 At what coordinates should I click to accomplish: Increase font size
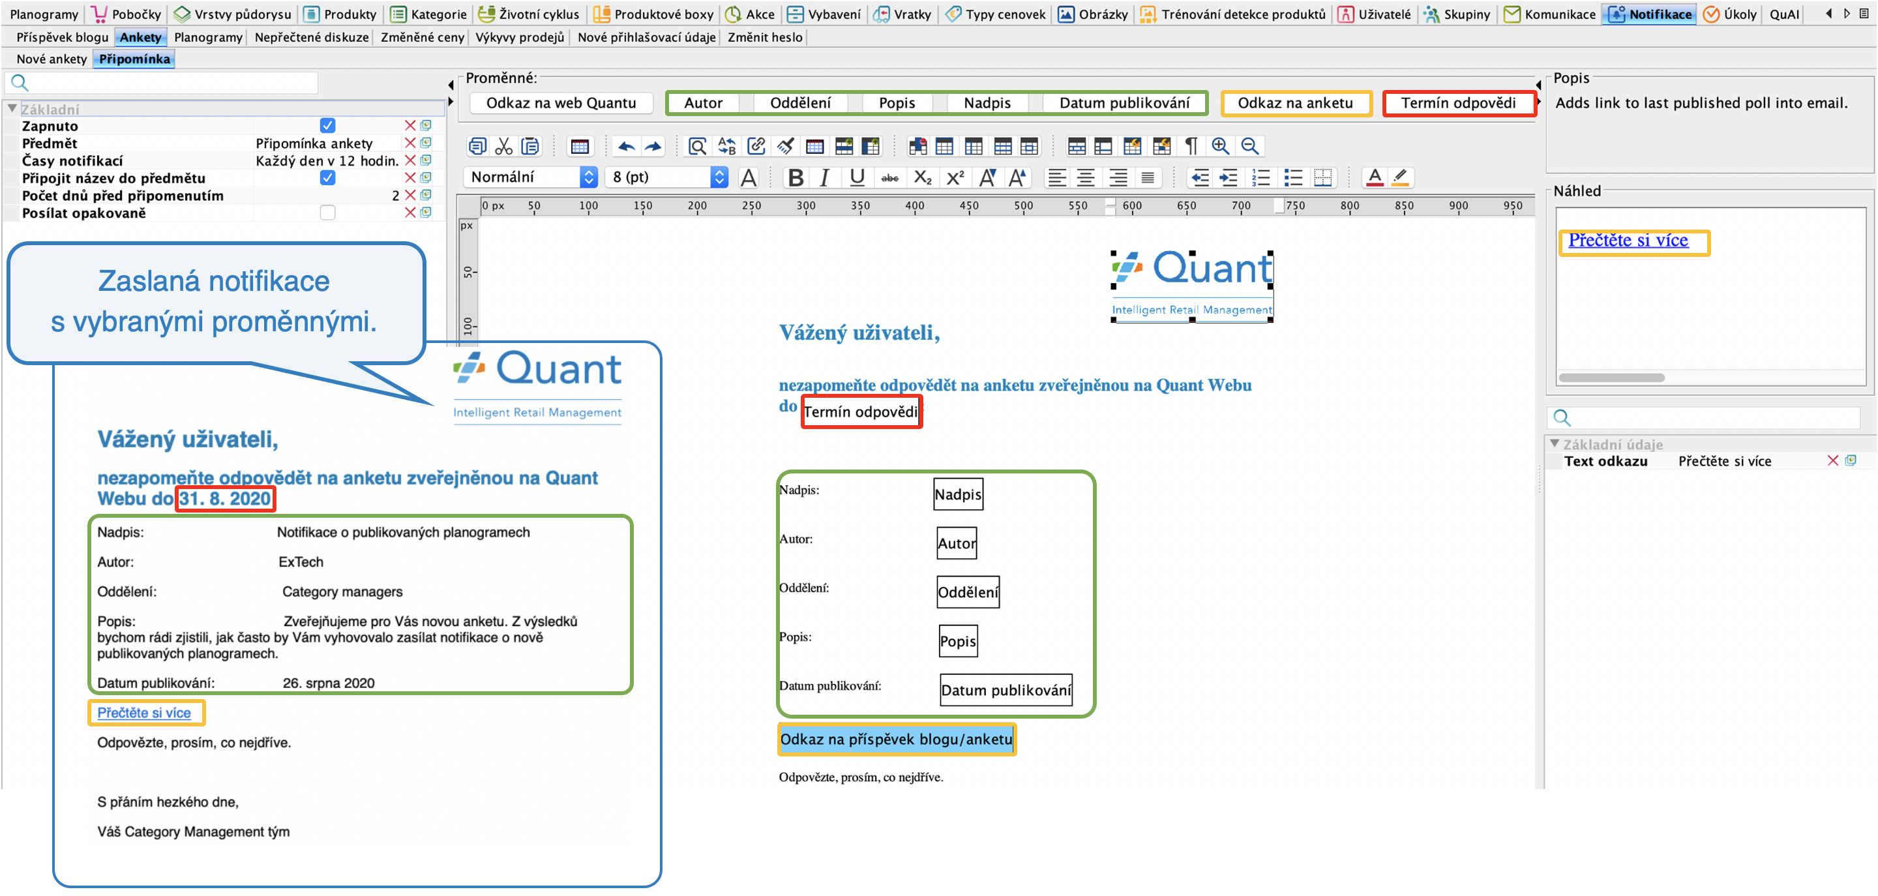(x=1017, y=177)
